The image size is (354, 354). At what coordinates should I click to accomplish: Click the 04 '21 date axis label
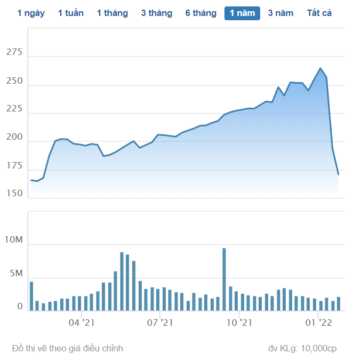click(82, 323)
